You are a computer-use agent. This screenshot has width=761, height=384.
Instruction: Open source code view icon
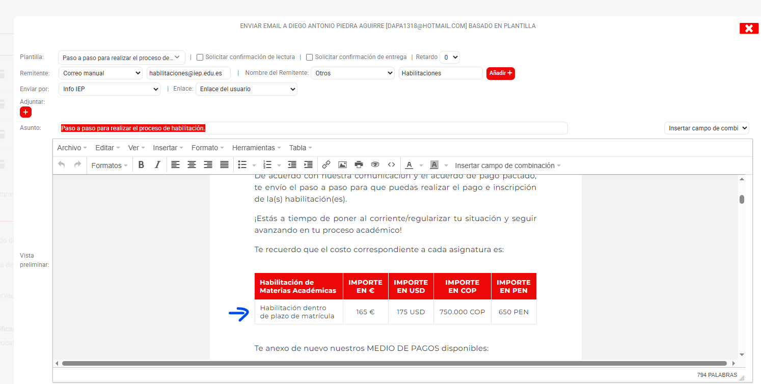click(391, 165)
